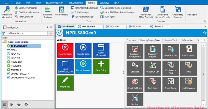Viewport: 208px width, 109px height.
Task: Open the Certificate Generator
Action: (27, 12)
